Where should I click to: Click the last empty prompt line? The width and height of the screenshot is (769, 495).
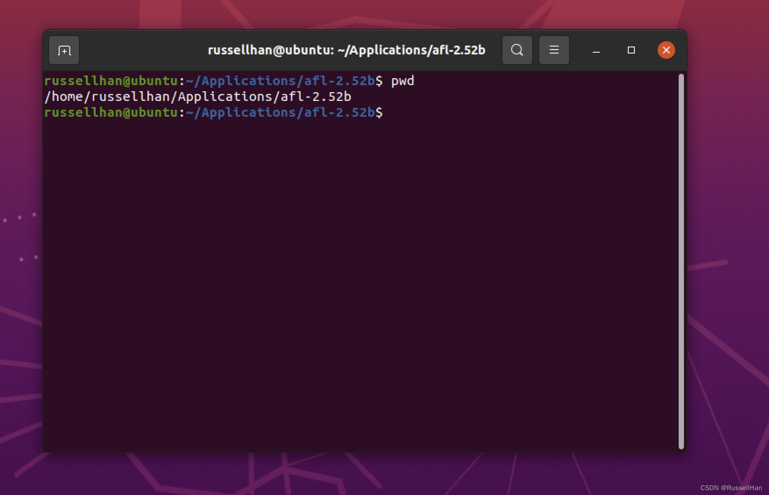tap(214, 113)
